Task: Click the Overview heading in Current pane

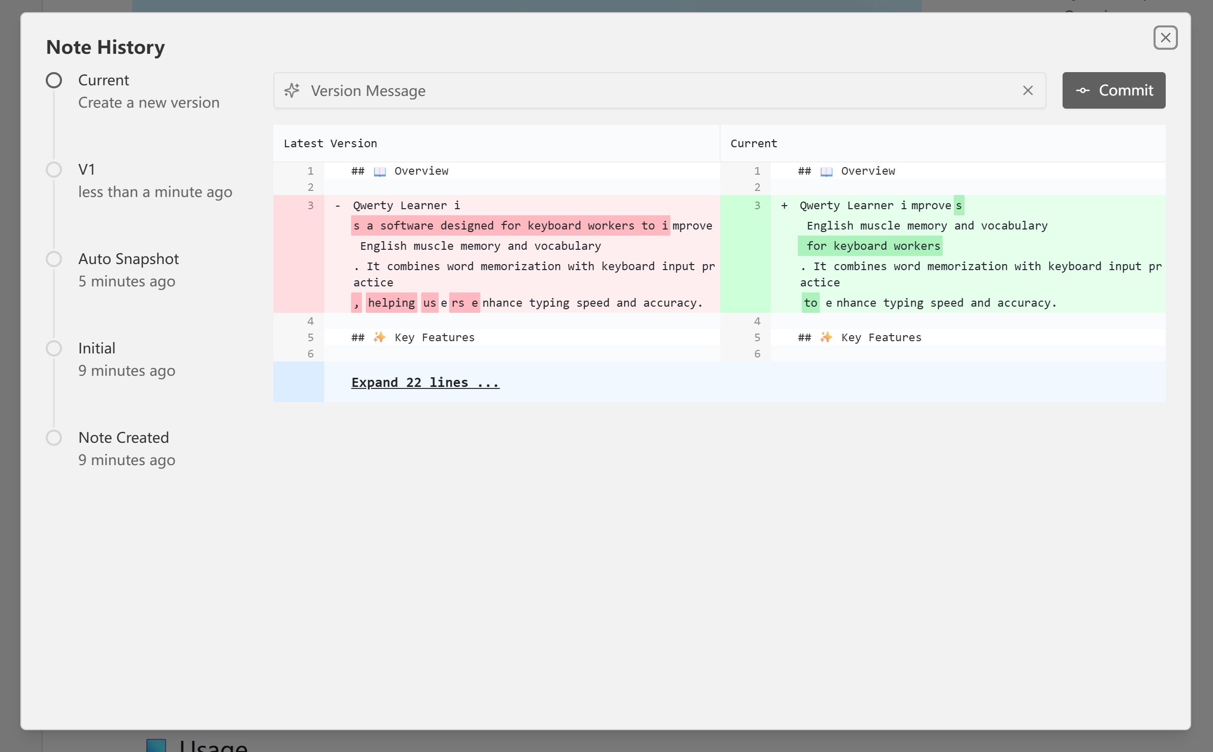Action: coord(847,171)
